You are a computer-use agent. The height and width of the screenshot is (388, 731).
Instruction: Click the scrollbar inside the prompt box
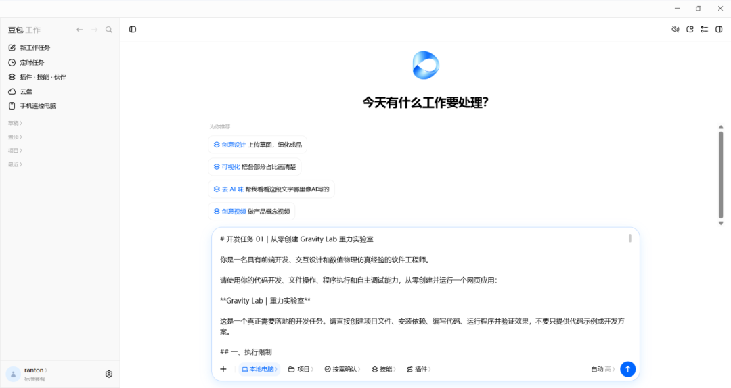click(630, 238)
